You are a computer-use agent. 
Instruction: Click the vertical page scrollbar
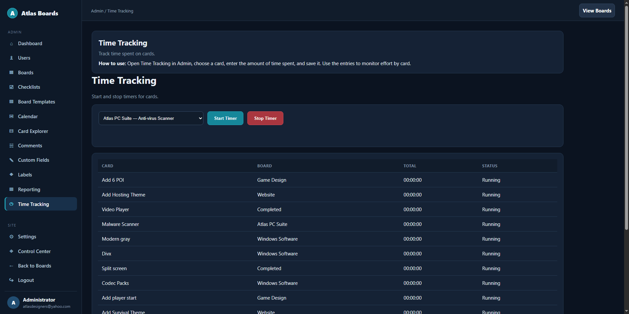tap(626, 118)
